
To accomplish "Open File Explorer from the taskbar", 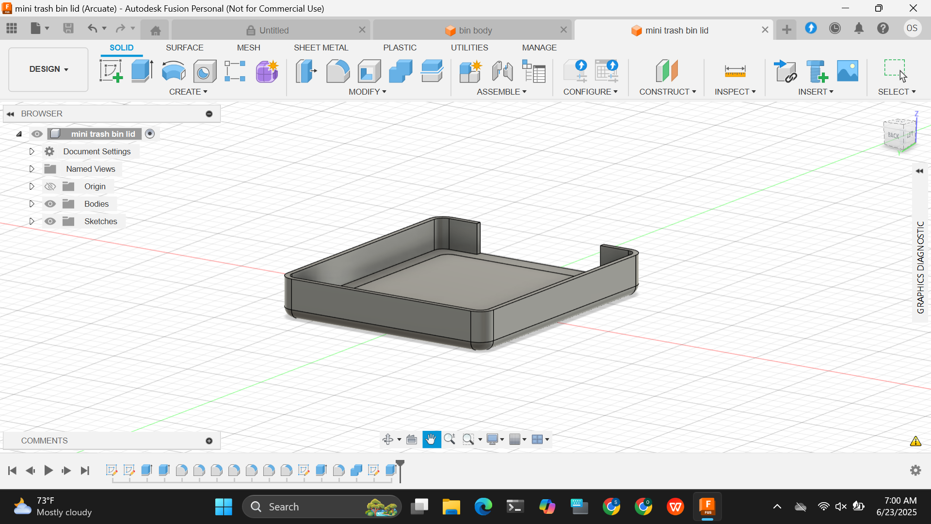I will pyautogui.click(x=451, y=507).
